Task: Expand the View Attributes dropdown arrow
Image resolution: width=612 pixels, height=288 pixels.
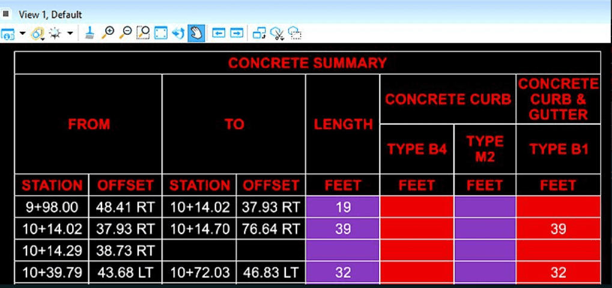Action: point(22,34)
